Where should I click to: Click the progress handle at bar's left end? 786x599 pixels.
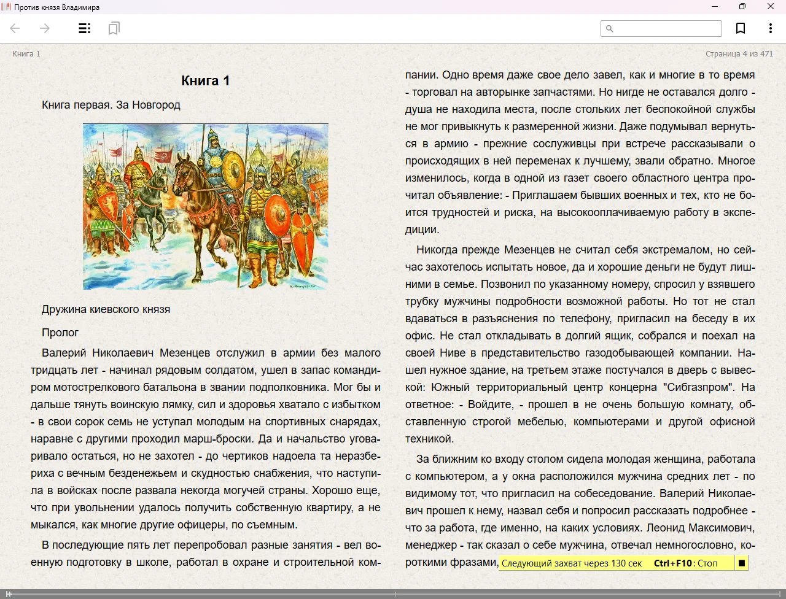(x=9, y=594)
